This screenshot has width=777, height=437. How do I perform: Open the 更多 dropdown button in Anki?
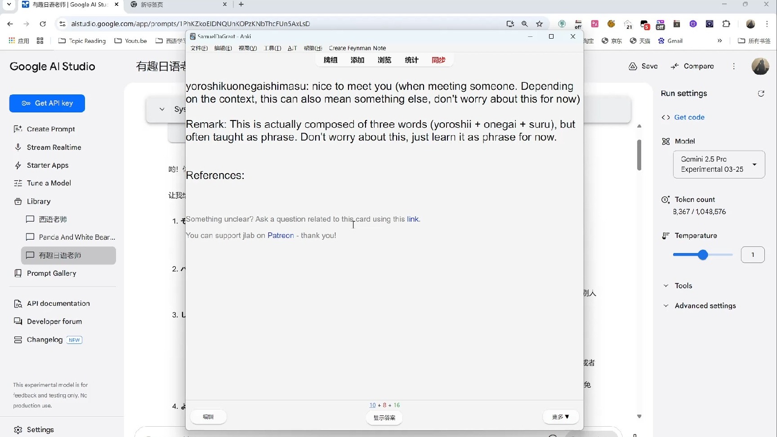tap(561, 417)
